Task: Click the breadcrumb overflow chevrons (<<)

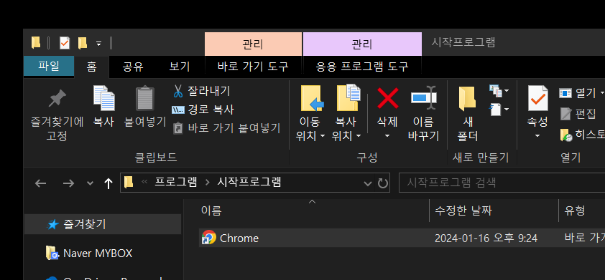Action: tap(144, 182)
